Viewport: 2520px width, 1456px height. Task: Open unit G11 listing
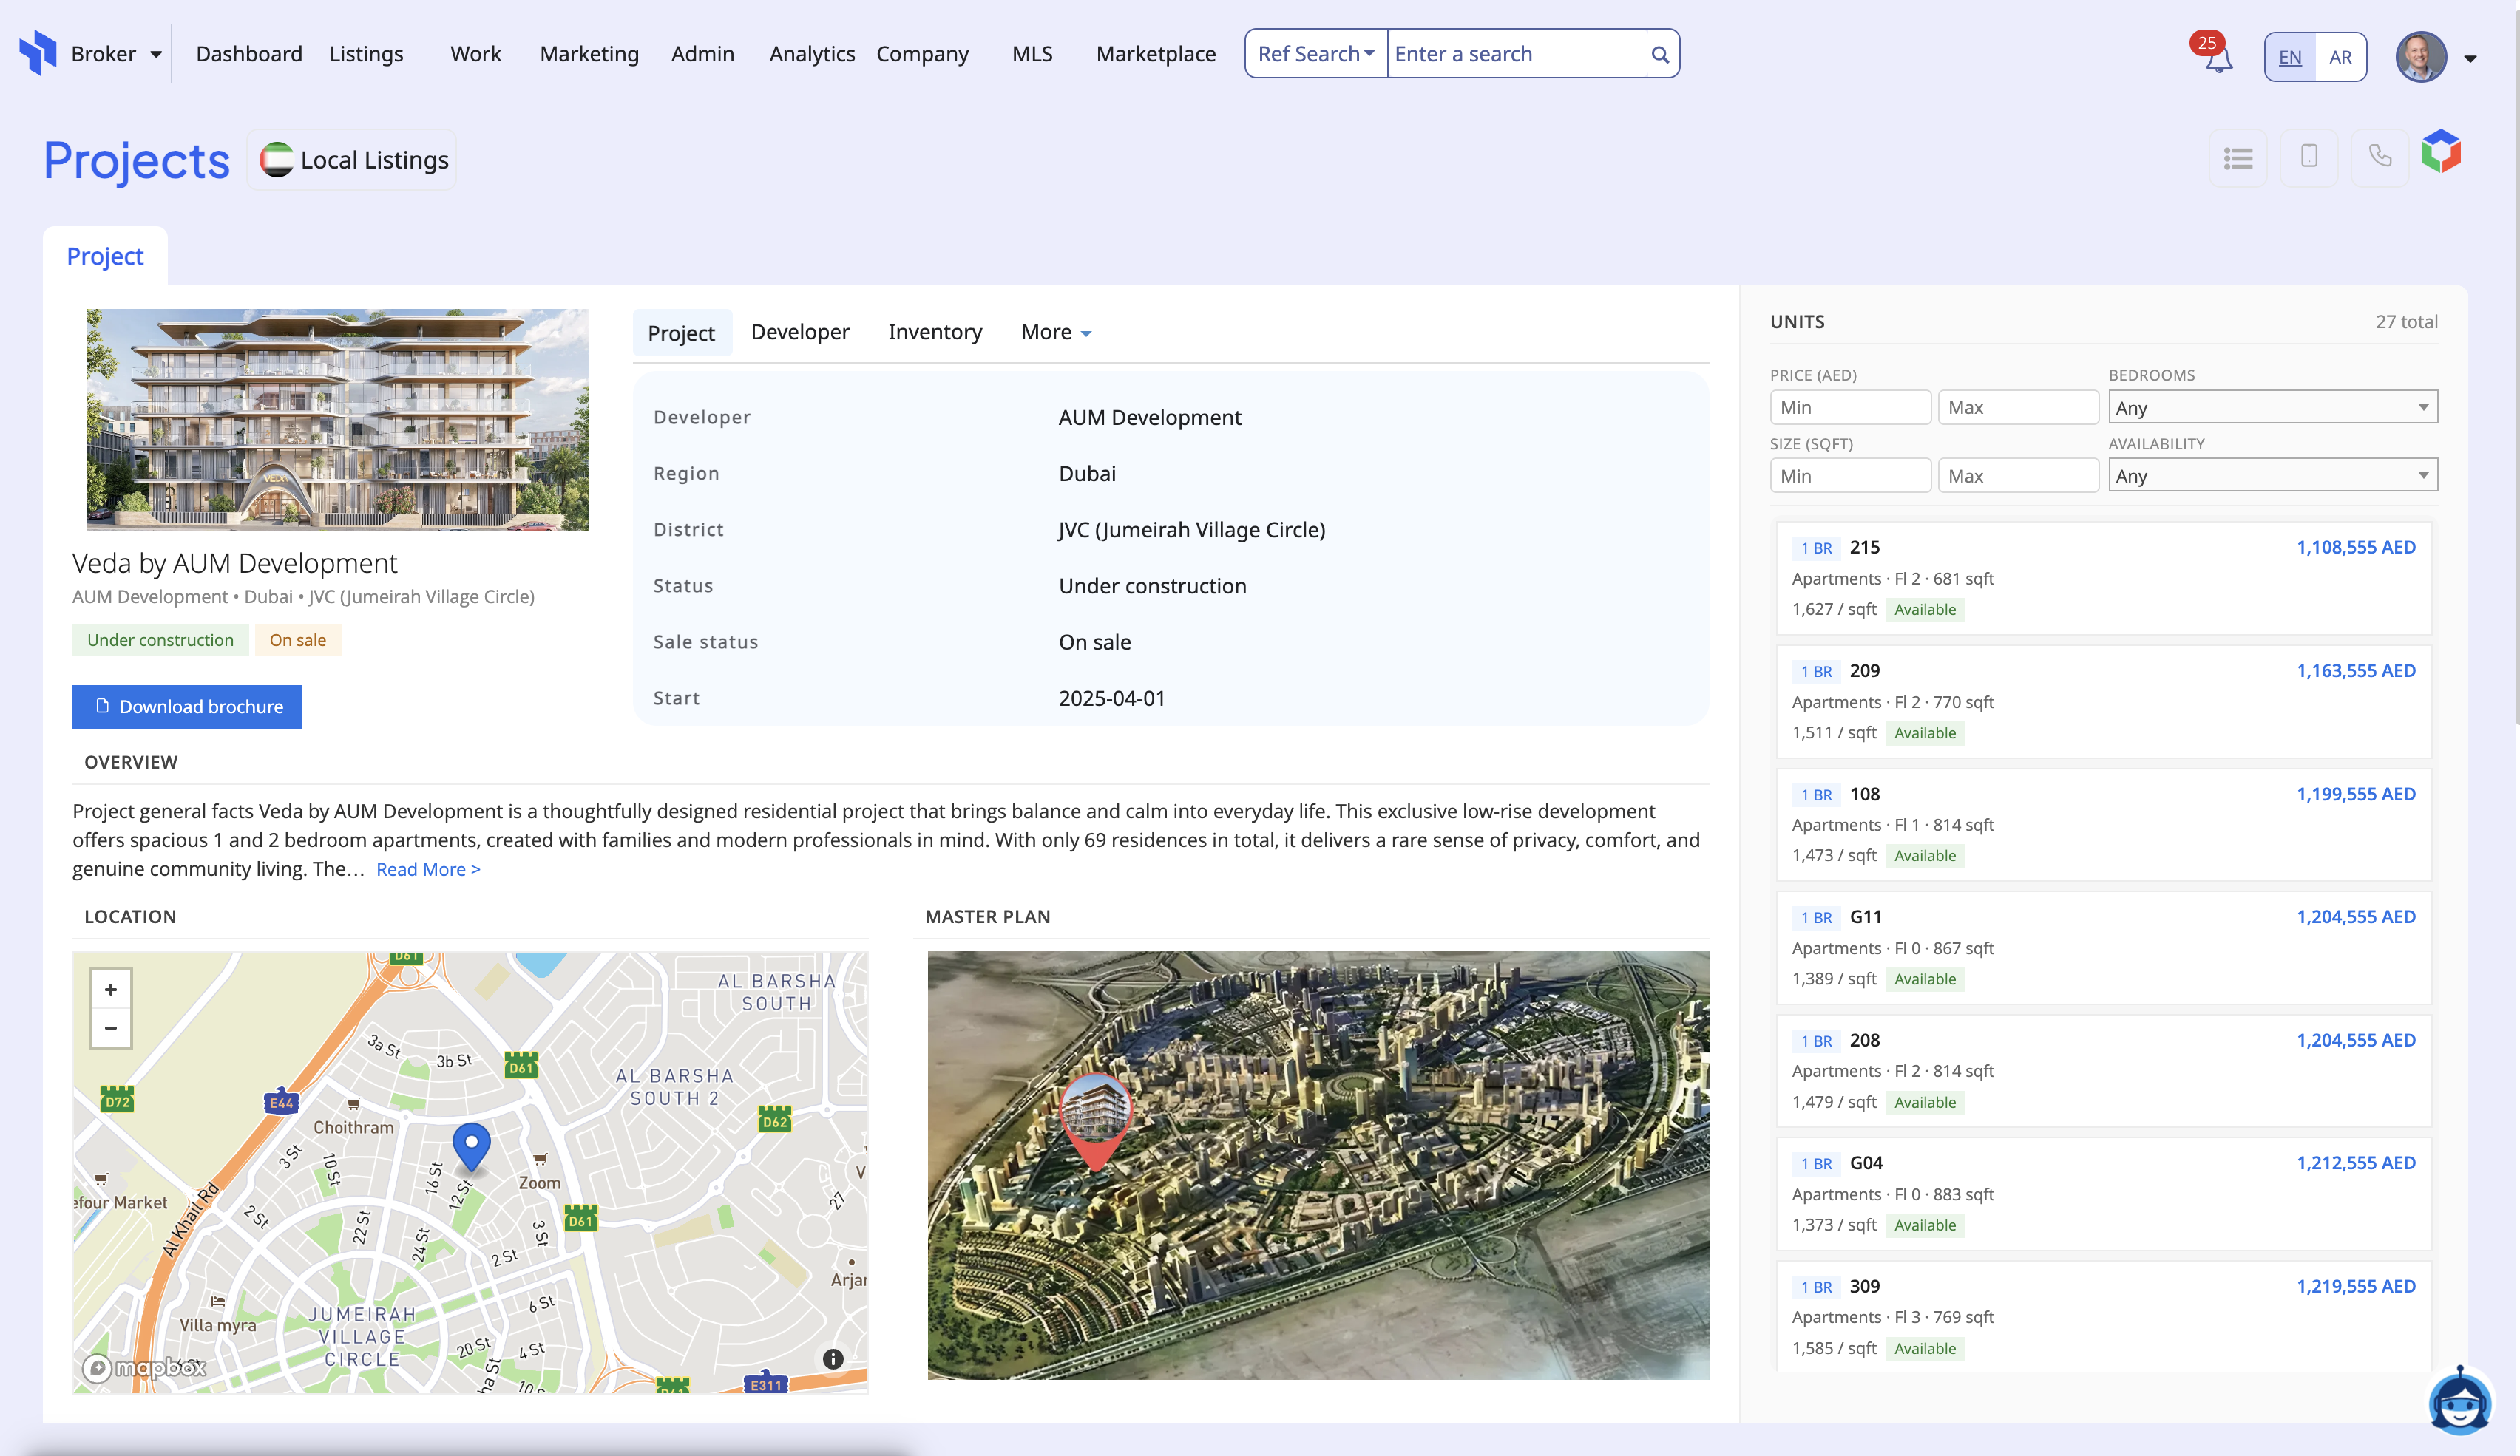(2104, 948)
